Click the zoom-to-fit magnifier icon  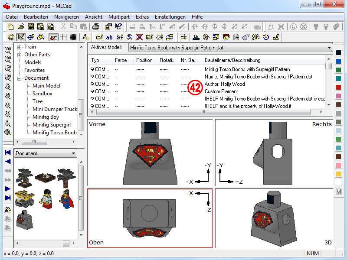click(8, 132)
